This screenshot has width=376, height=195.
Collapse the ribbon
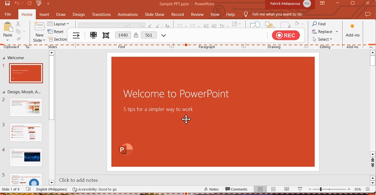coord(371,47)
